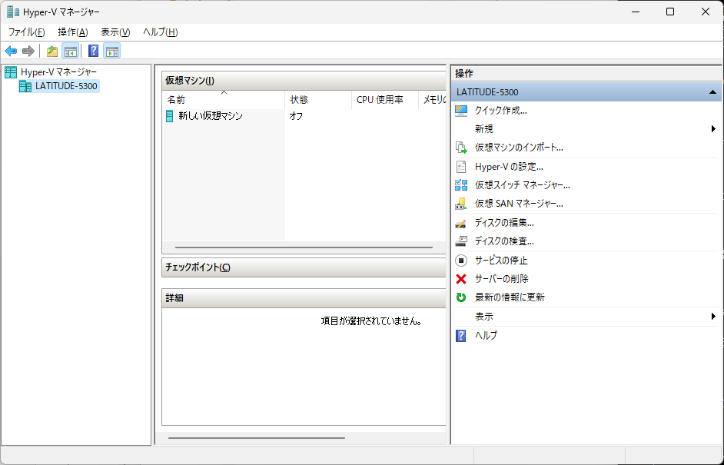Click the 項目が選択されていません。 text

[372, 321]
